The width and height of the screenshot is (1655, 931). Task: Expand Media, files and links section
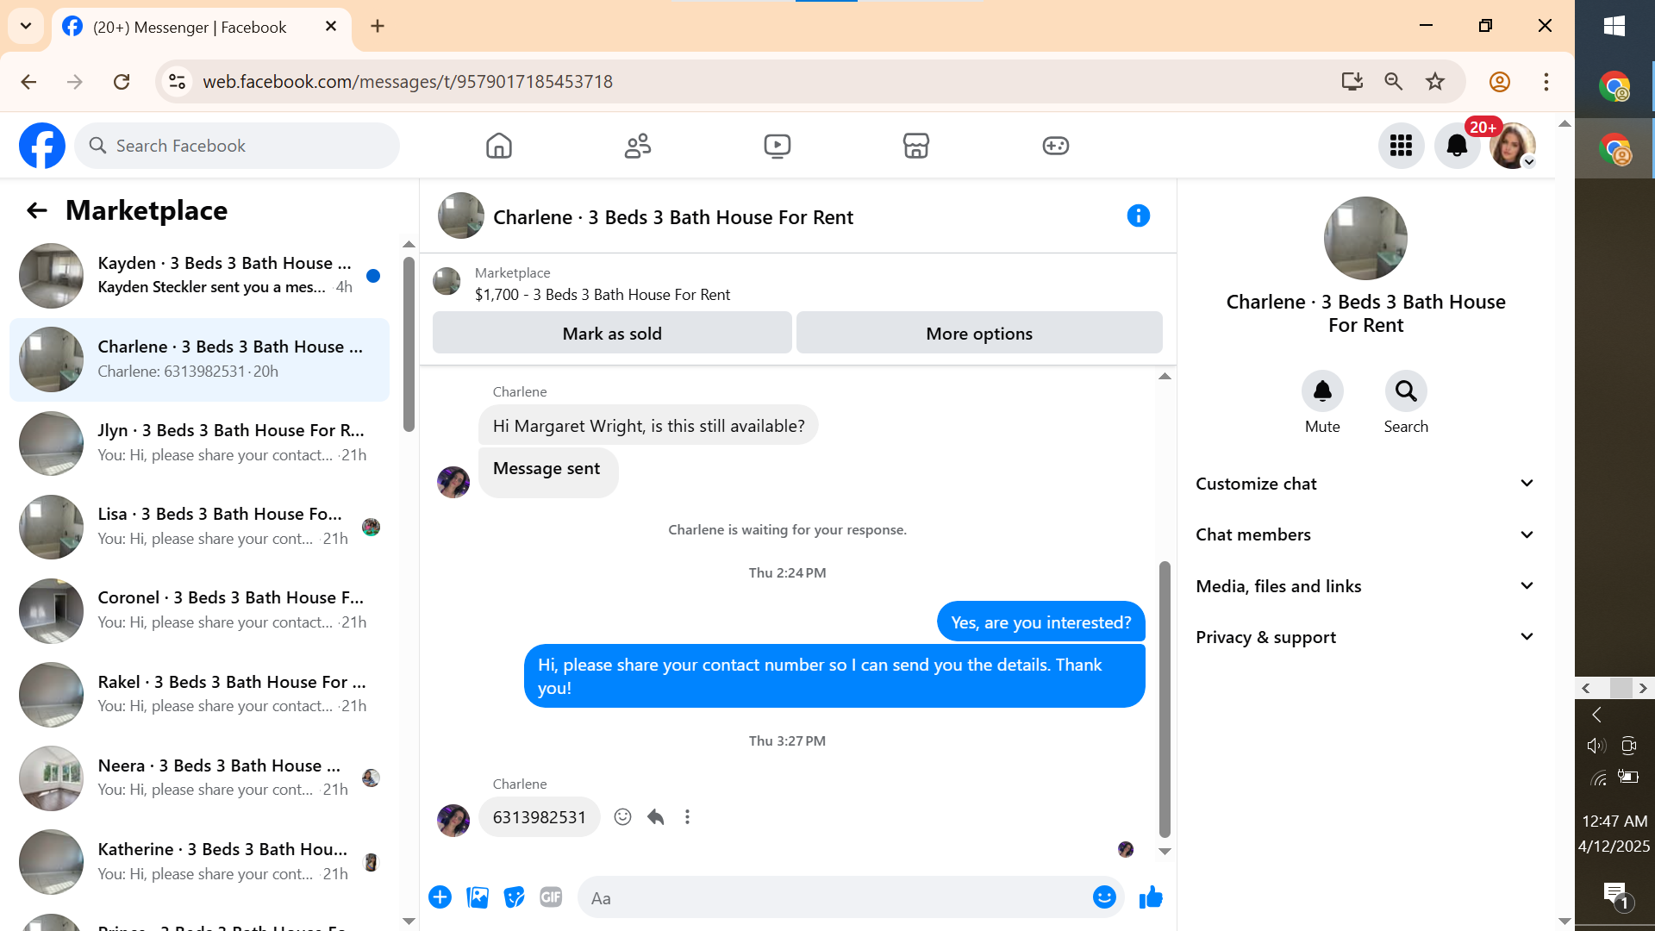[x=1365, y=586]
